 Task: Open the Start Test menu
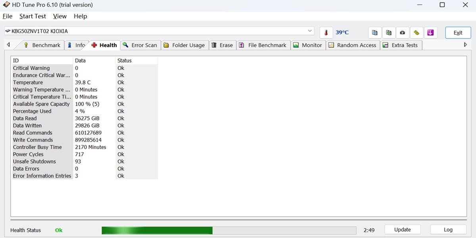pos(33,16)
